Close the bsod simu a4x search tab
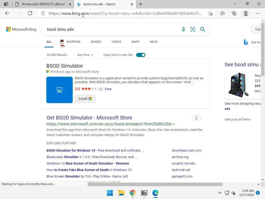The image size is (265, 199). (x=132, y=4)
